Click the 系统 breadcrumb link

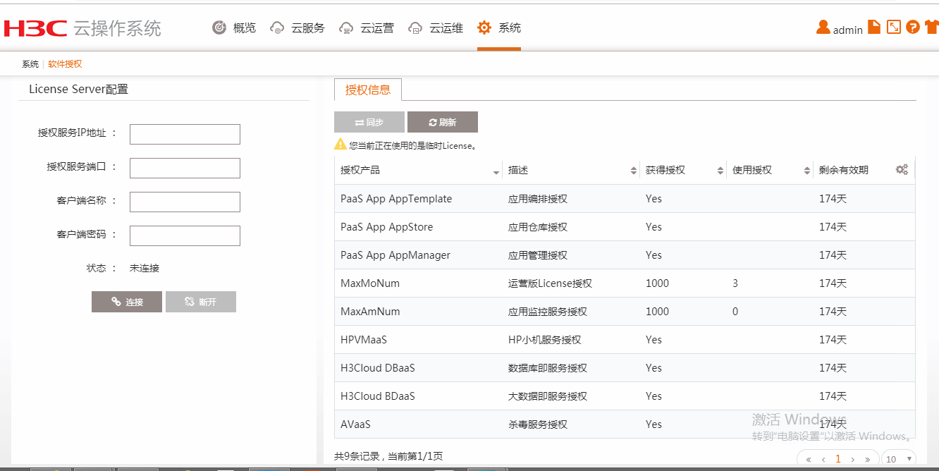(30, 64)
